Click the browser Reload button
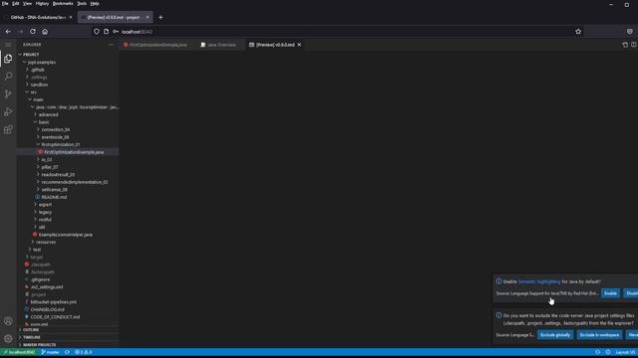The height and width of the screenshot is (358, 638). tap(33, 31)
